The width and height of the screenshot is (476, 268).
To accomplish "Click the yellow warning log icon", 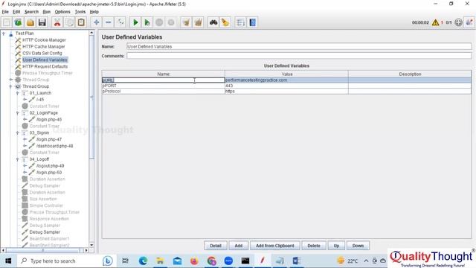I will pos(435,22).
